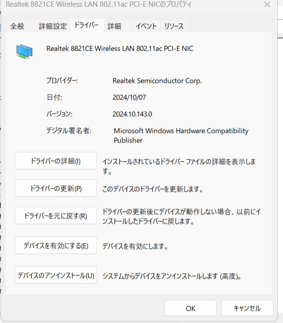Click the uninstall description ending with (高度)

tap(172, 276)
